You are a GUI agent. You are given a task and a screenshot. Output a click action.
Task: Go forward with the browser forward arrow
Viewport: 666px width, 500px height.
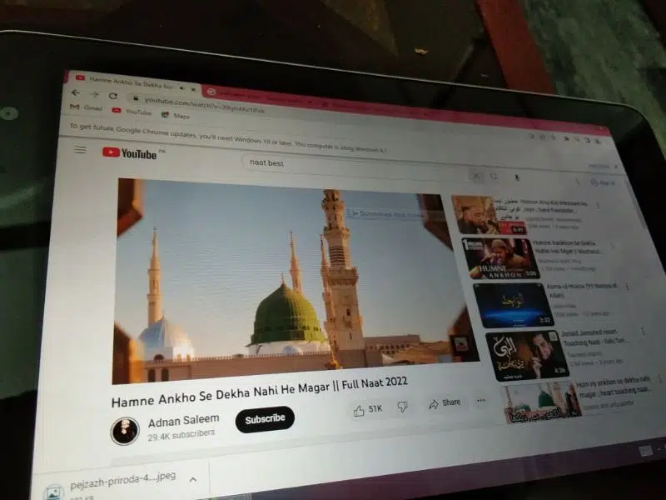(x=95, y=94)
